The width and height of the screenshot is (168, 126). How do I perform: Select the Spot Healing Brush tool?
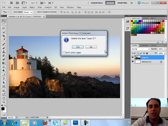click(4, 44)
